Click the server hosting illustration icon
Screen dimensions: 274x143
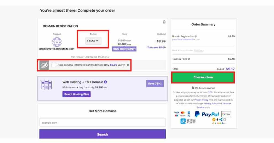46,85
